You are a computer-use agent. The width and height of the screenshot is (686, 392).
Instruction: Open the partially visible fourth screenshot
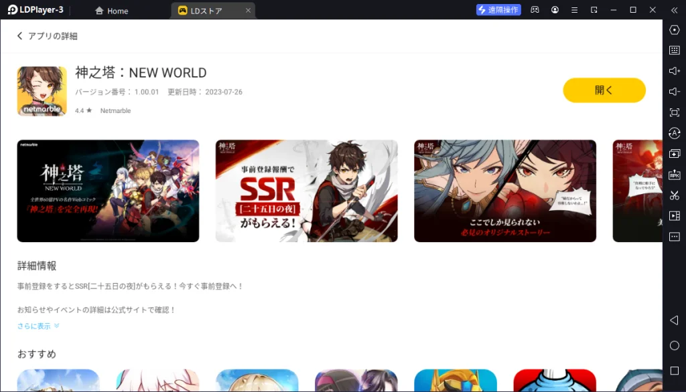click(x=638, y=191)
